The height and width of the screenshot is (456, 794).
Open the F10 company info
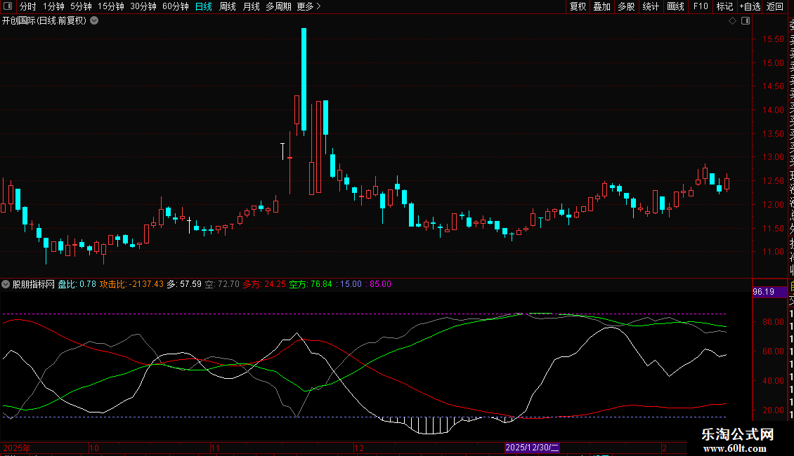701,6
